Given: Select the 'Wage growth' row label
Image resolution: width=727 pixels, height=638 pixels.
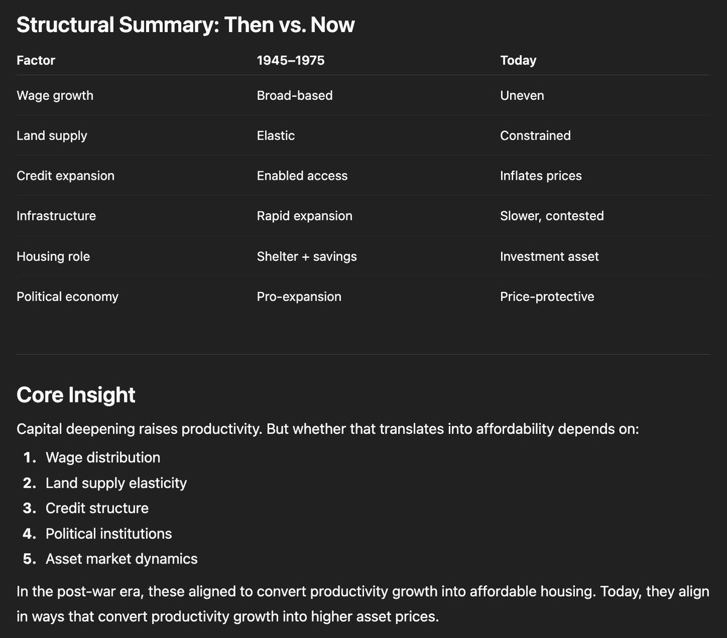Looking at the screenshot, I should (x=55, y=95).
